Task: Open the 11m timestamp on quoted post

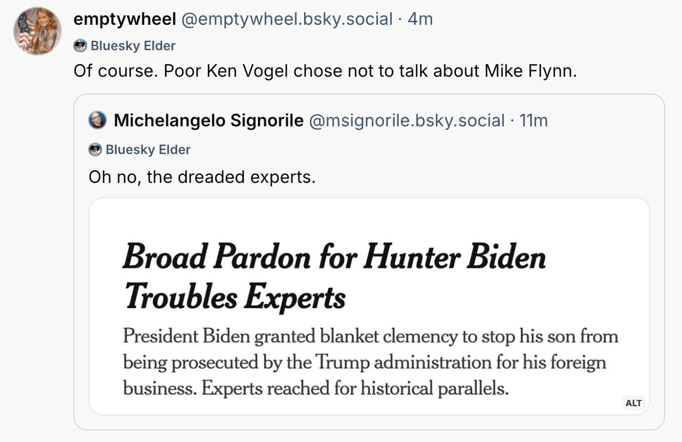Action: [534, 120]
